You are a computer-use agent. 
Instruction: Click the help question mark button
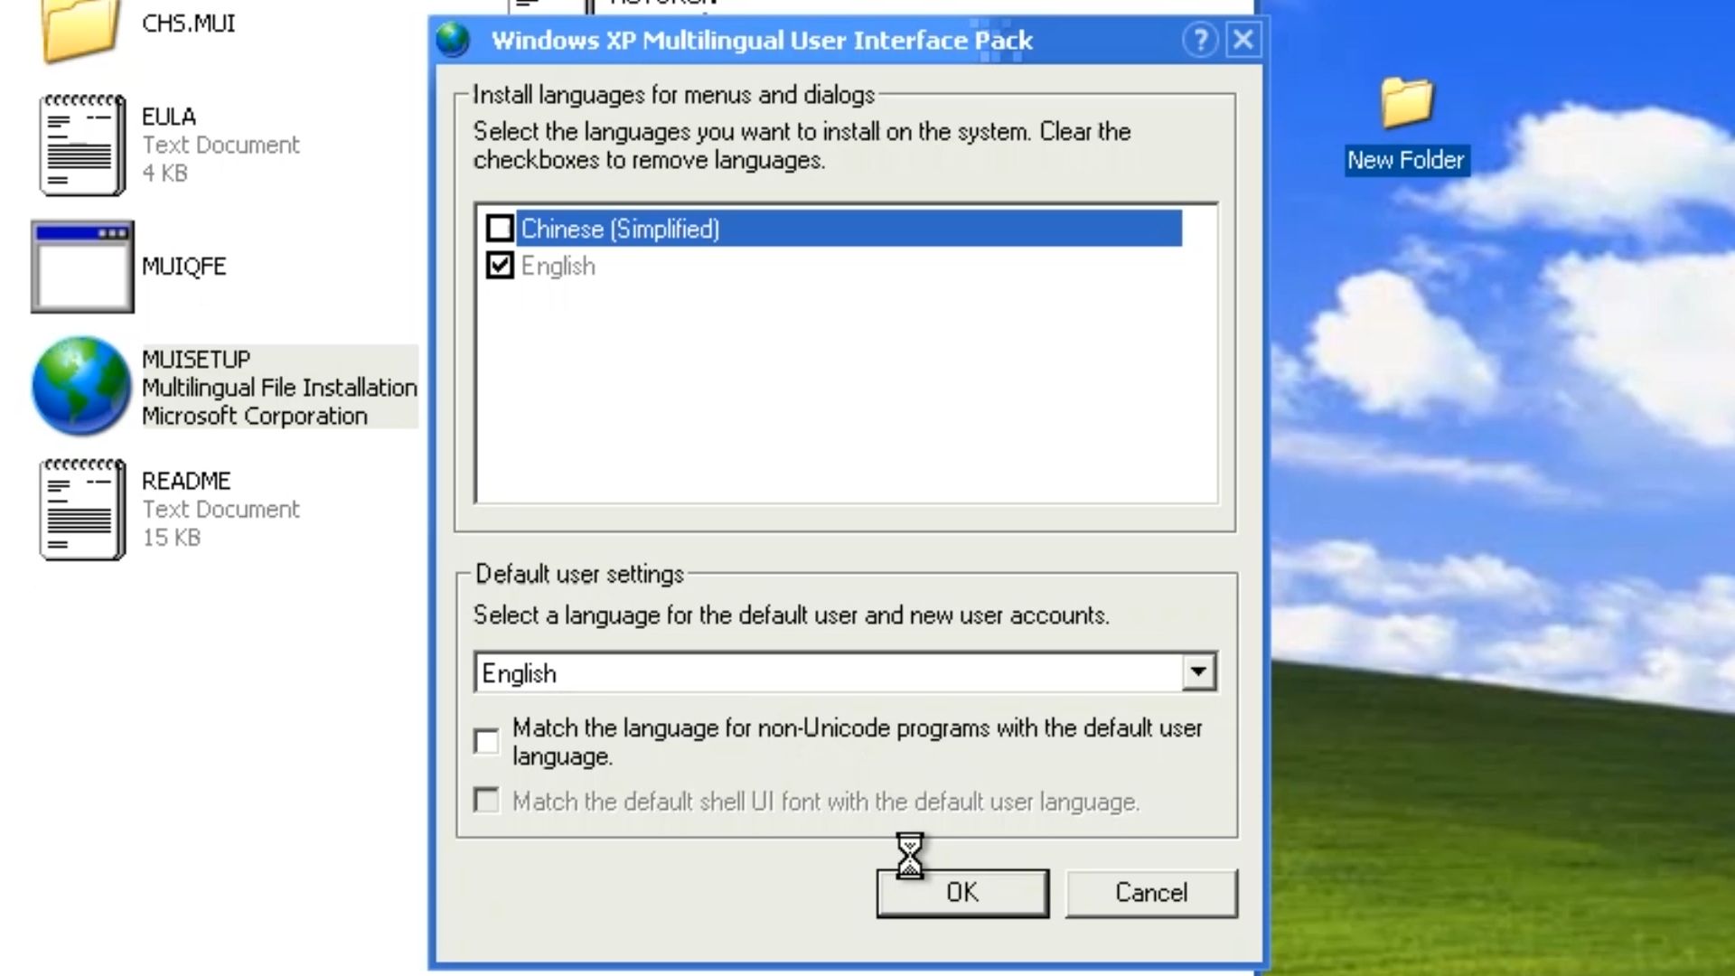1200,40
